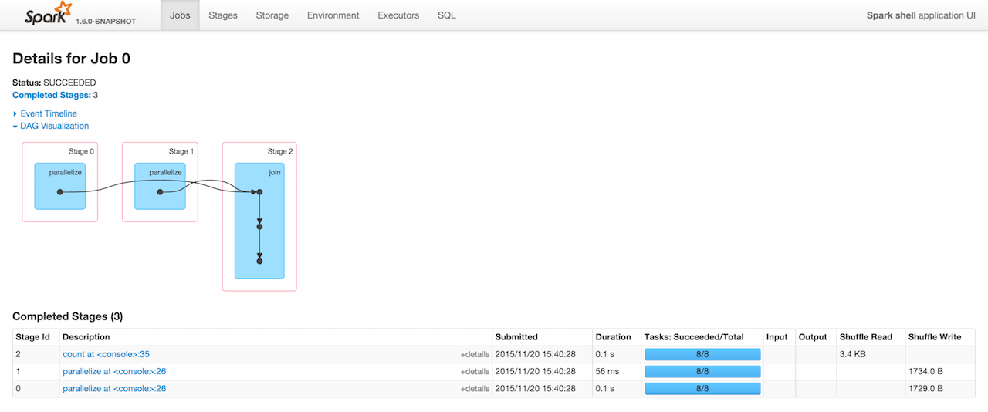Click the join box in Stage 2
This screenshot has width=988, height=412.
click(x=259, y=220)
